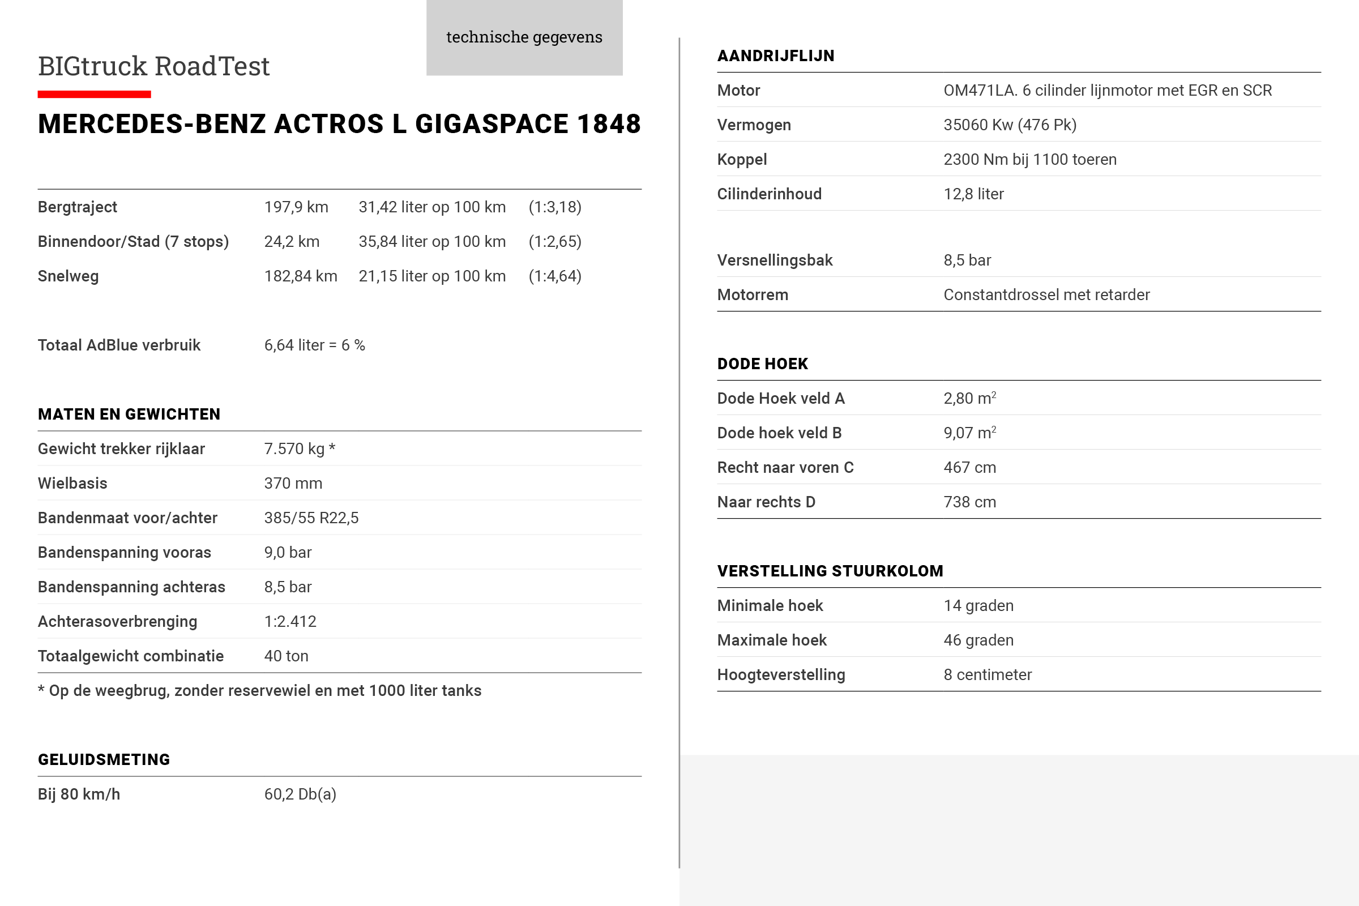Select 'Constantdrossel met retarder' value
1359x906 pixels.
(x=1046, y=294)
